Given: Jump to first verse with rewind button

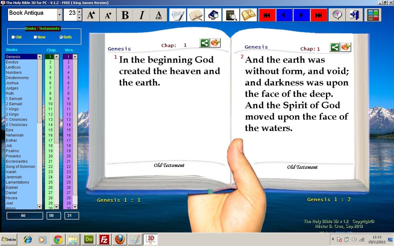Looking at the screenshot, I should [267, 15].
